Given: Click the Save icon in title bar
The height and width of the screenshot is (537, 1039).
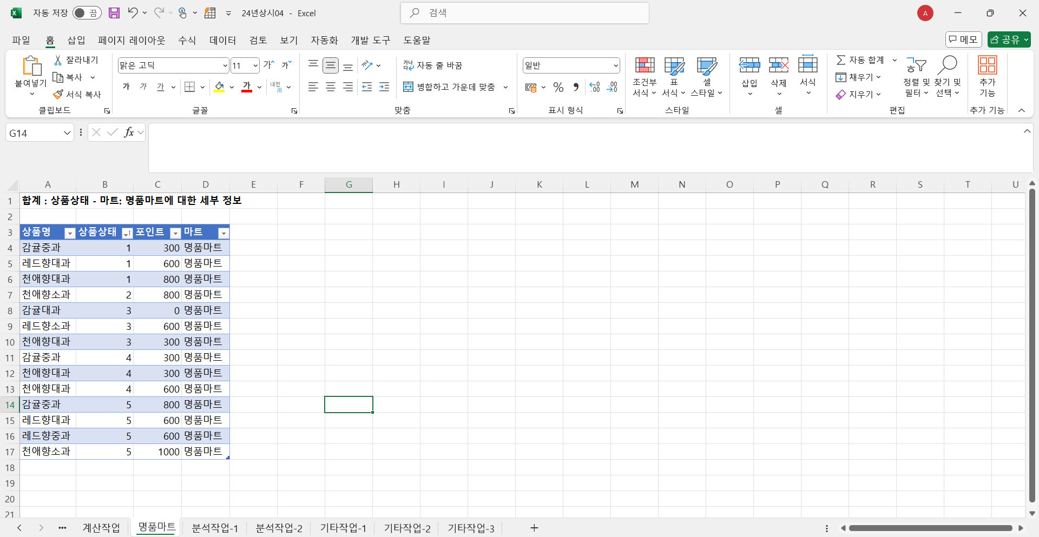Looking at the screenshot, I should [114, 13].
